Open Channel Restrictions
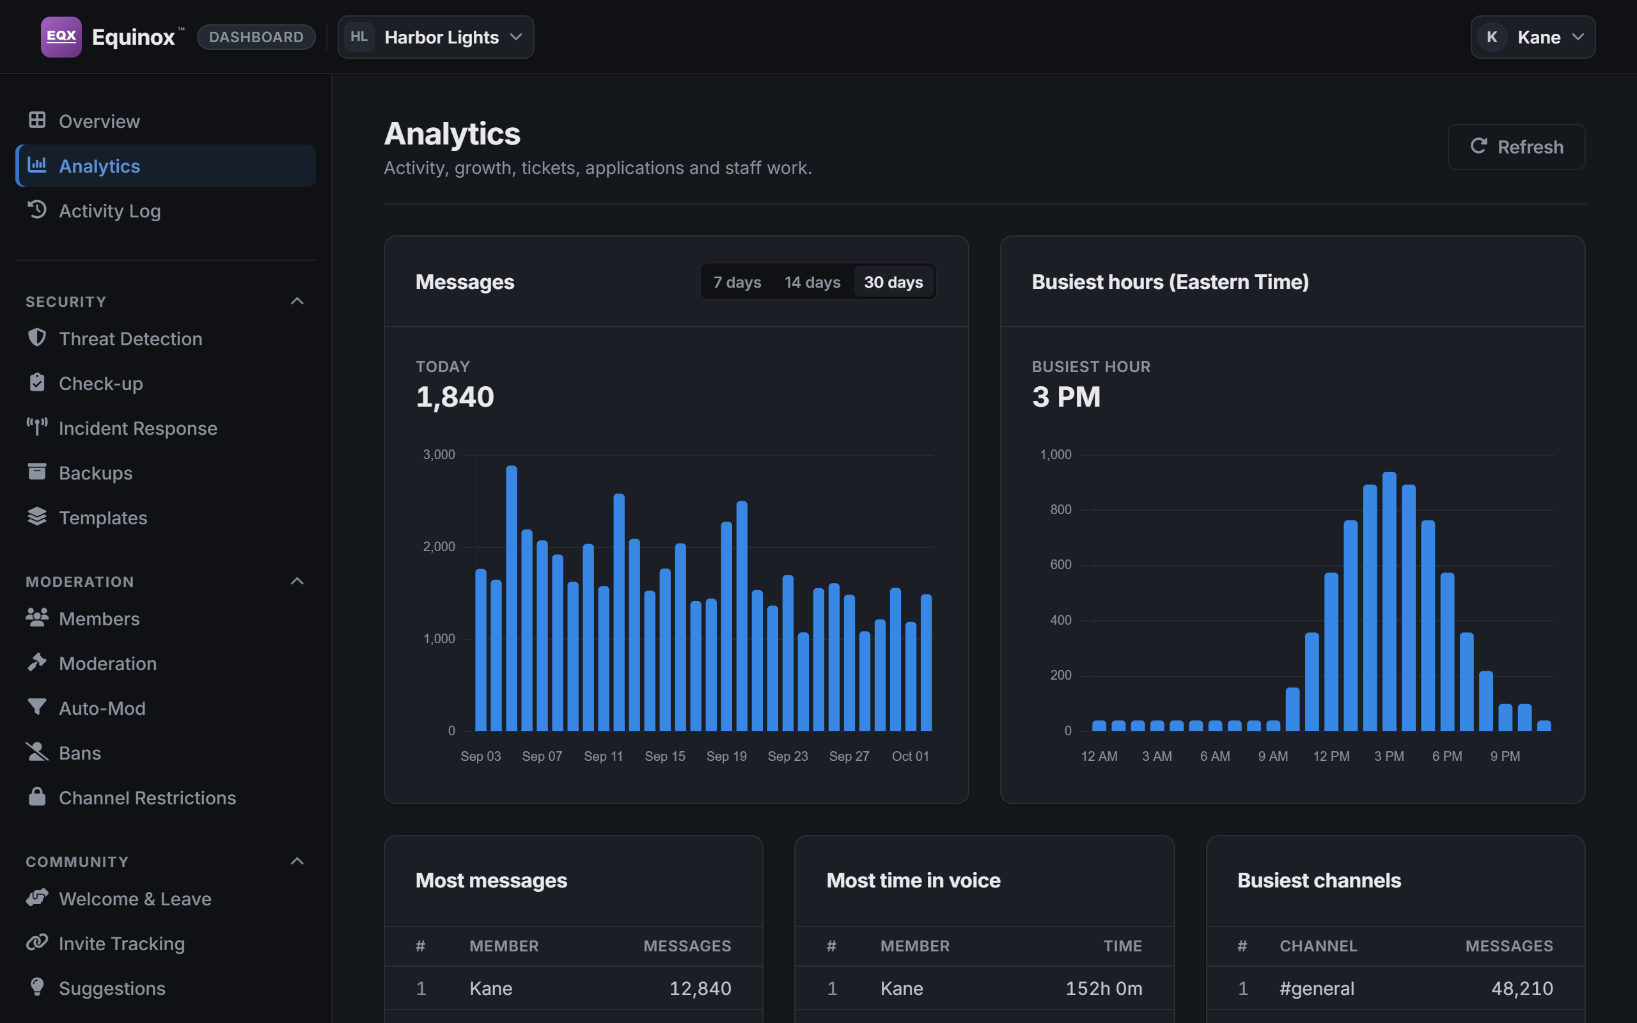Image resolution: width=1637 pixels, height=1023 pixels. [x=166, y=797]
